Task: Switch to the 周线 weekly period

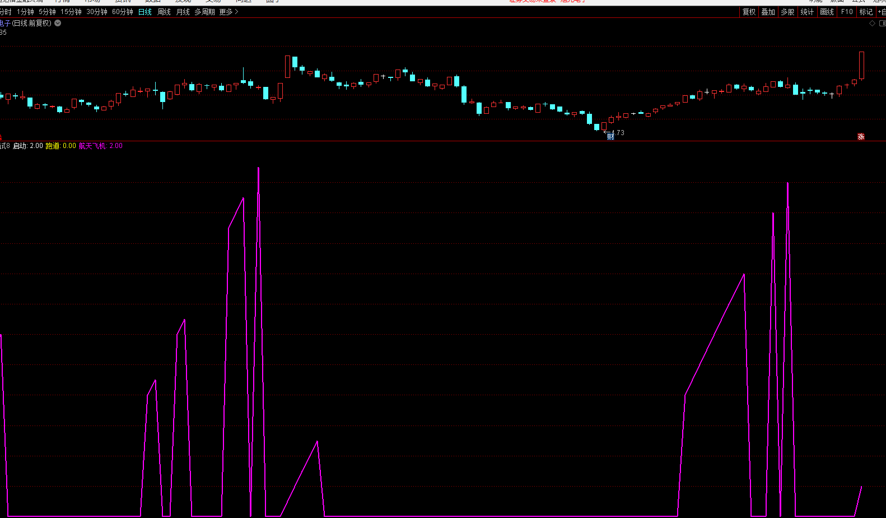Action: tap(164, 12)
